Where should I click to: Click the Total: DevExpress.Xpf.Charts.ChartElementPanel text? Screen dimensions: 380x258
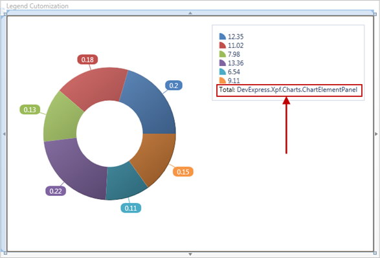pos(288,90)
